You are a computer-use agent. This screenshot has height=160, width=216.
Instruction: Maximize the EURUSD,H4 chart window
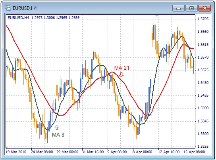click(x=191, y=8)
